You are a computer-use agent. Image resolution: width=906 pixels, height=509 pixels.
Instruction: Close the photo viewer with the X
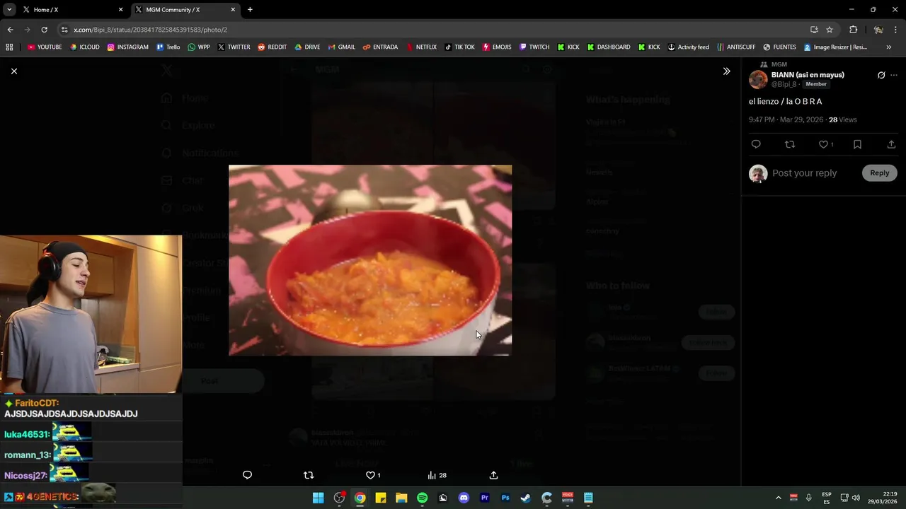13,71
